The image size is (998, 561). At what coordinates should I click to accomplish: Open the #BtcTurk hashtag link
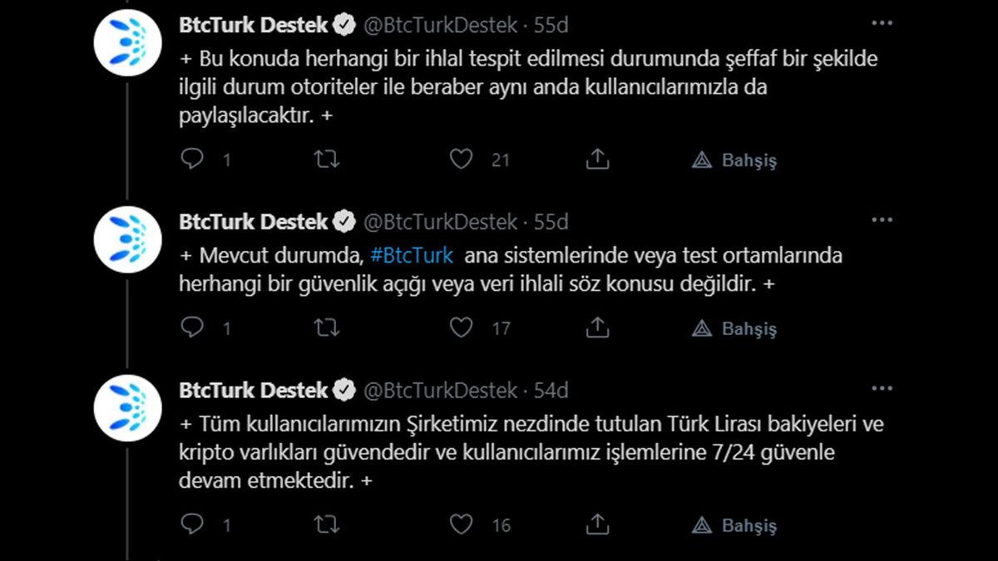pos(413,255)
